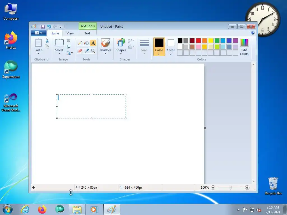Click the taskbar clock showing 7:10 AM
The width and height of the screenshot is (287, 215).
[x=273, y=210]
